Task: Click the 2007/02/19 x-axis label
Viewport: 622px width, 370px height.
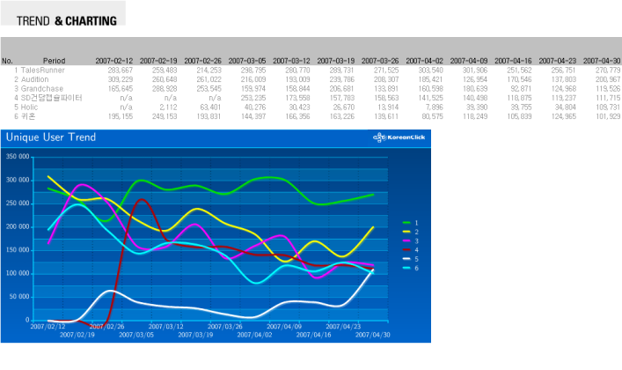Action: coord(77,335)
